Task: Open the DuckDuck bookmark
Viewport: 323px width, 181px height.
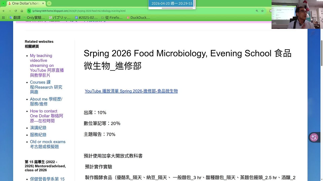Action: click(138, 18)
